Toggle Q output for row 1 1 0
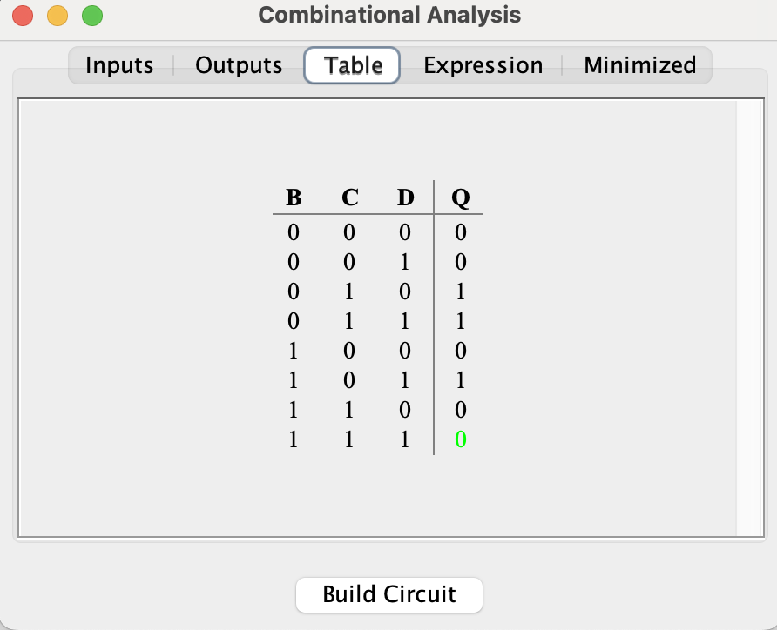Viewport: 777px width, 630px height. [461, 410]
